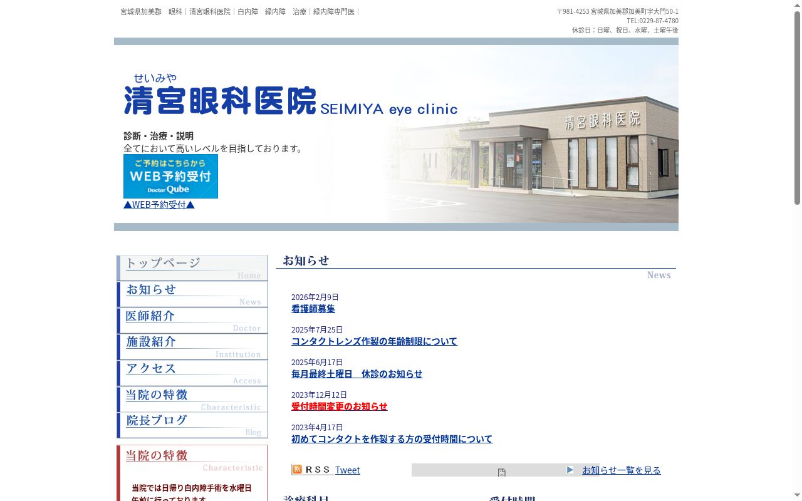This screenshot has height=501, width=802.
Task: Open 当院の特徴 Characteristic menu item
Action: 192,400
